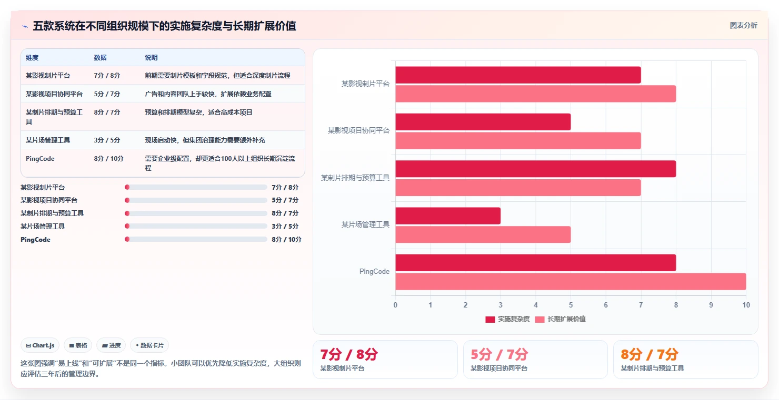The width and height of the screenshot is (779, 400).
Task: Click table value 5分 / 7分
Action: click(107, 94)
